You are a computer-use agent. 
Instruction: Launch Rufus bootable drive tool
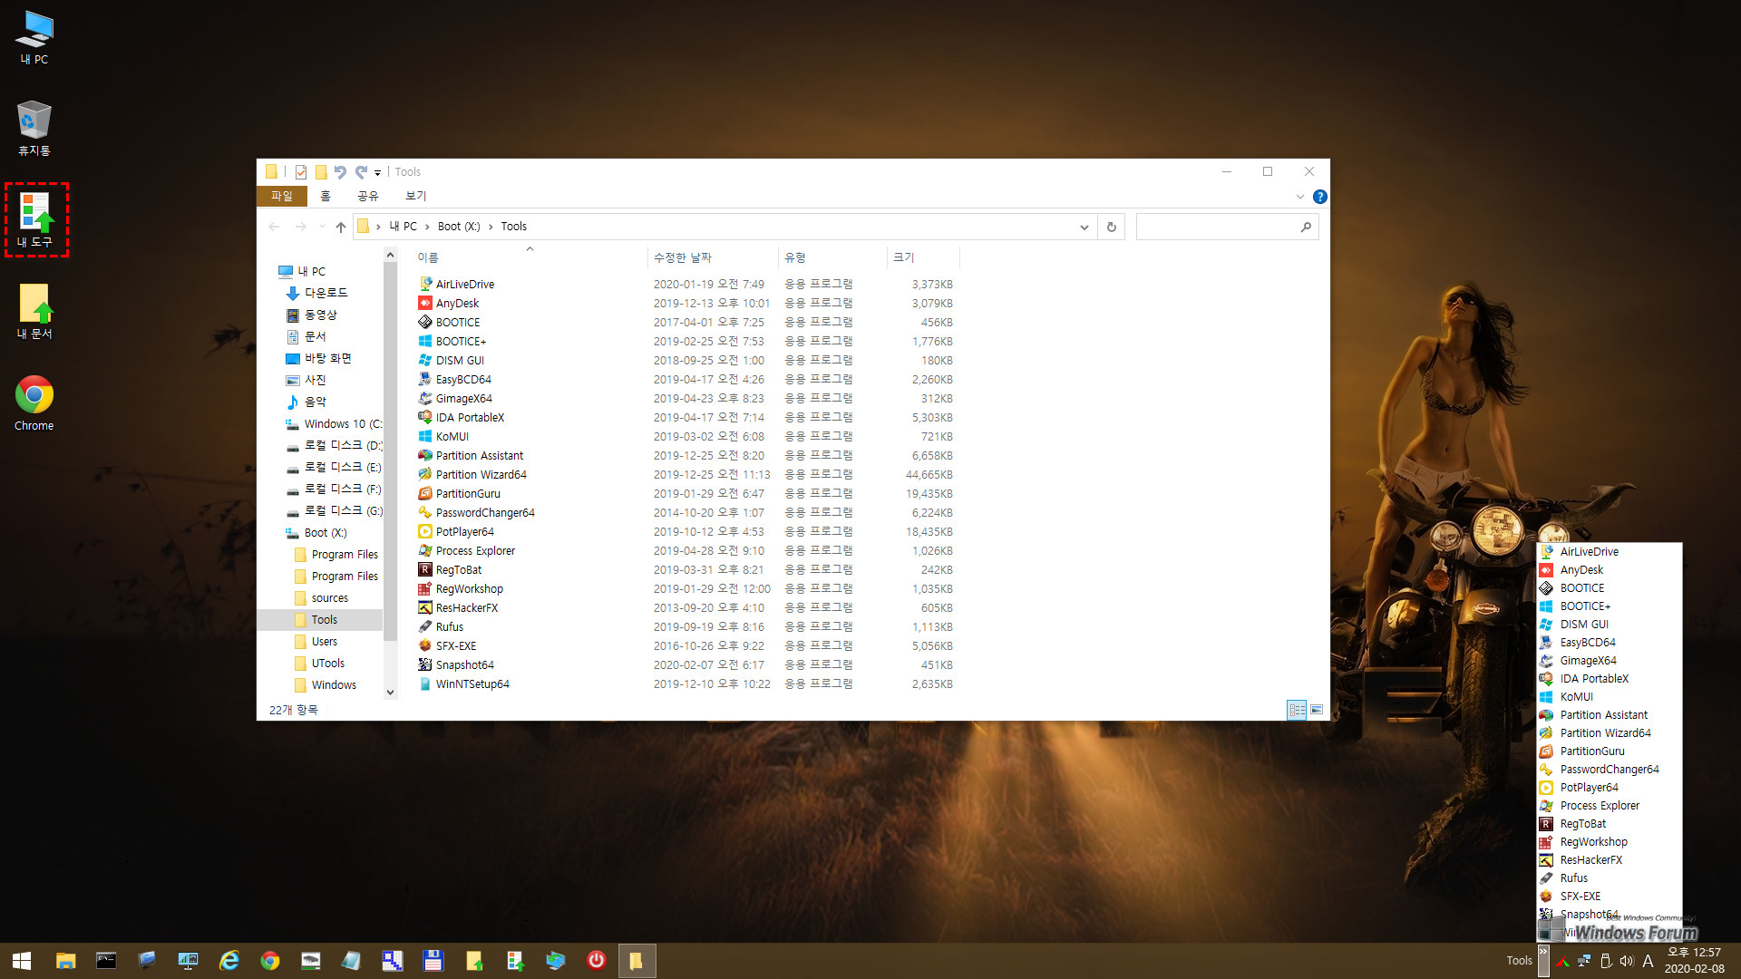point(447,626)
